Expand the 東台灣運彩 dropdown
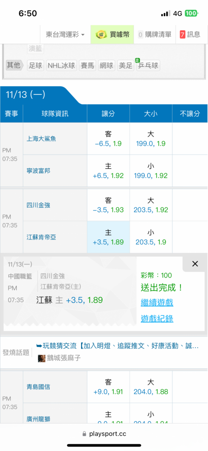 coord(65,35)
